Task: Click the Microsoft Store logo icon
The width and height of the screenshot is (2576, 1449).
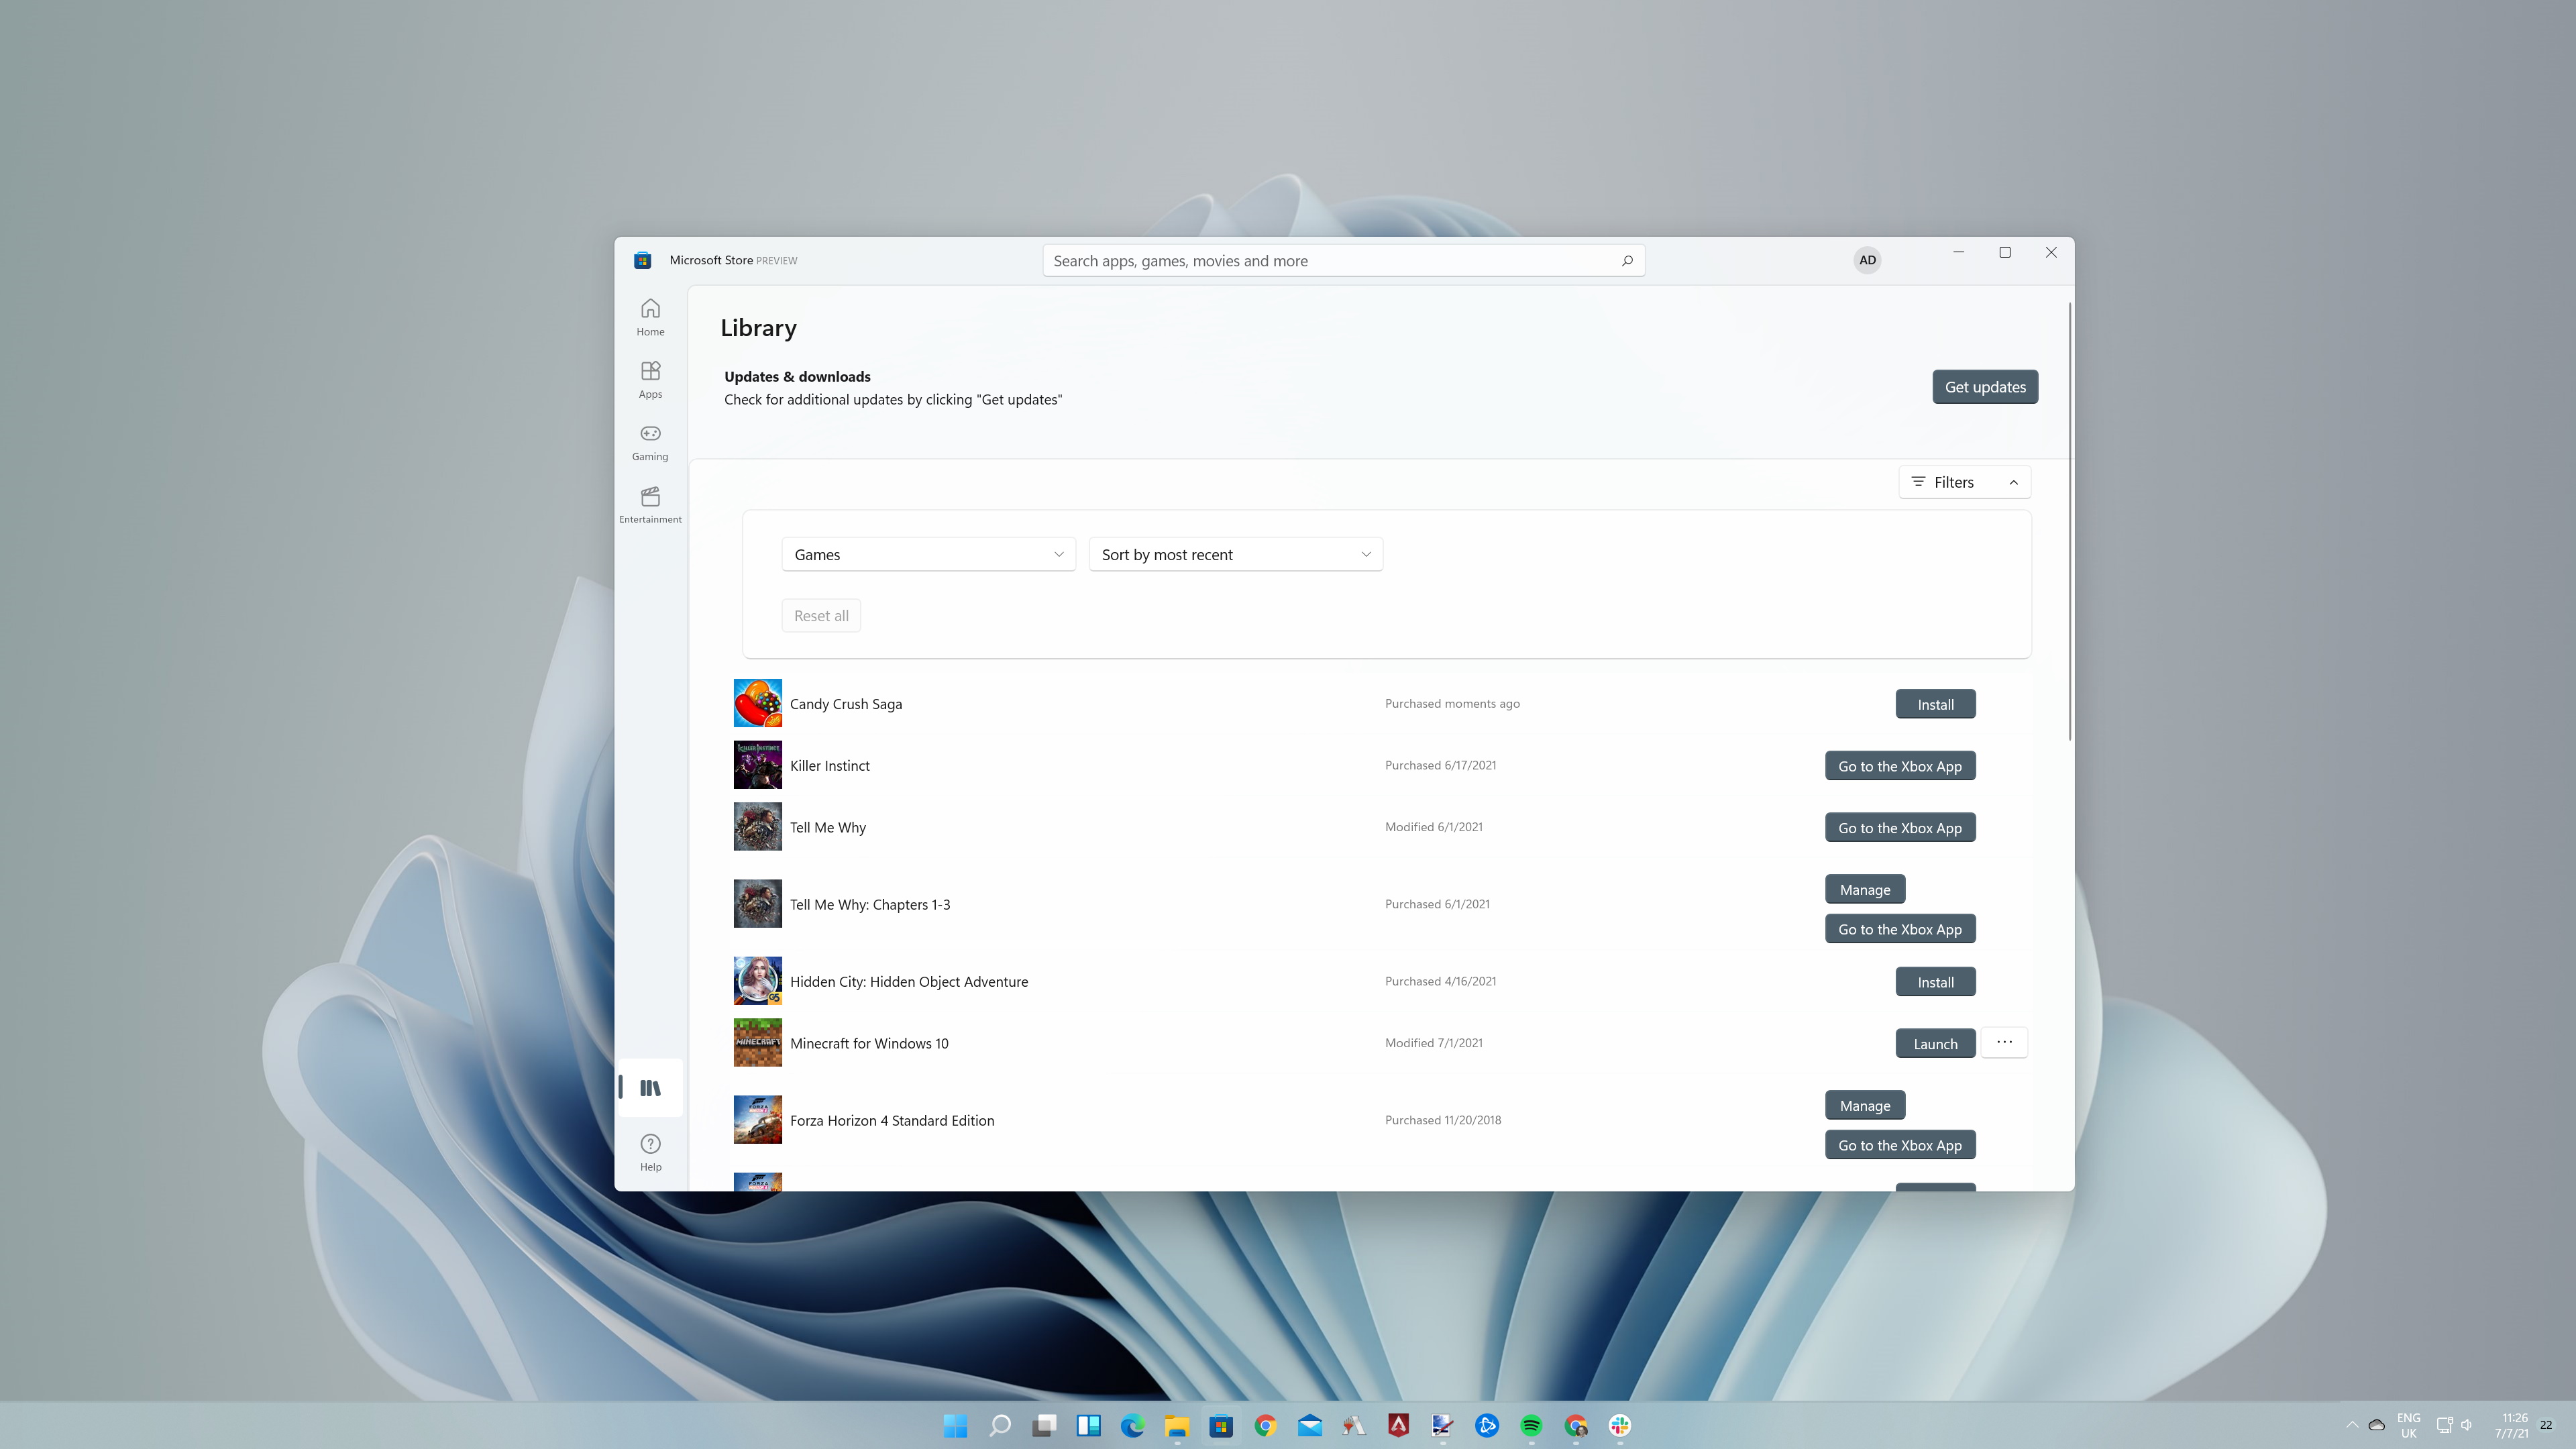Action: click(642, 260)
